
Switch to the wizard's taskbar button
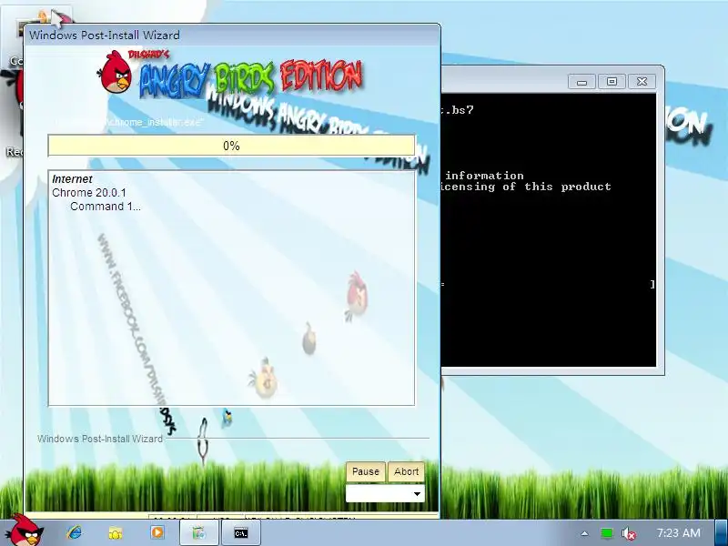[198, 532]
